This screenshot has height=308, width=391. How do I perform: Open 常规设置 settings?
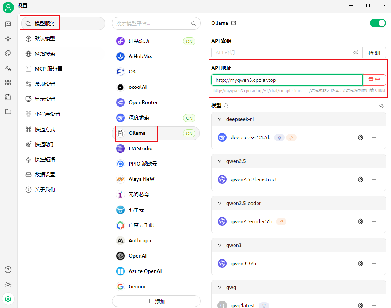[63, 84]
